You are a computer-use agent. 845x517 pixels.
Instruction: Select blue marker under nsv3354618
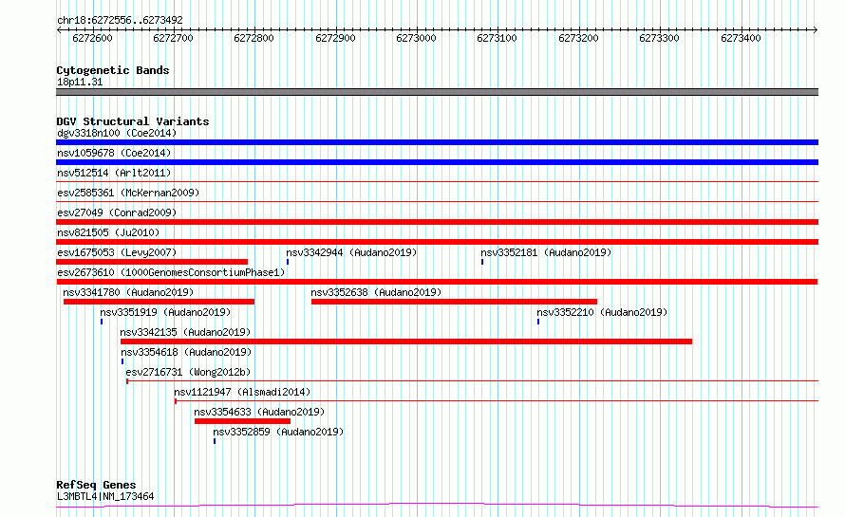coord(122,361)
